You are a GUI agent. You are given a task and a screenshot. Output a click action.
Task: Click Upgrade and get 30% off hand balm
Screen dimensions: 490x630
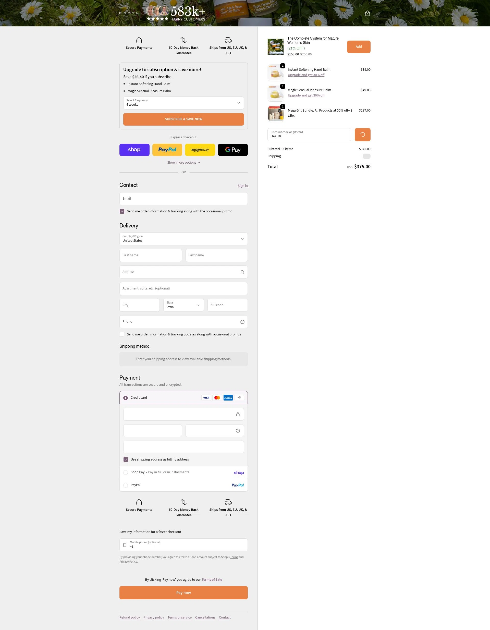pyautogui.click(x=306, y=75)
